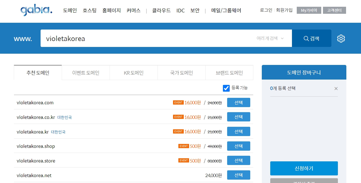The image size is (361, 183).
Task: Click the 회원가입 link
Action: pos(284,10)
